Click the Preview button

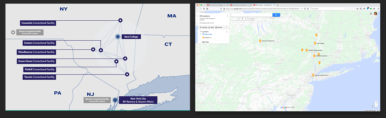pos(219,28)
